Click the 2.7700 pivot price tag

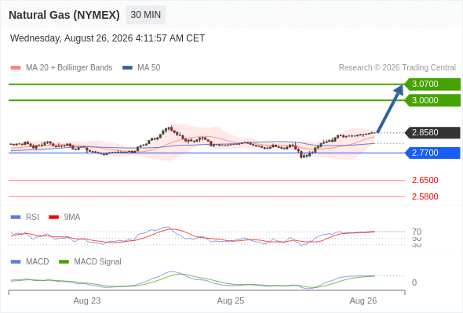click(x=432, y=153)
